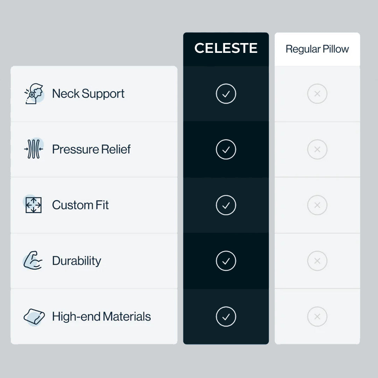Click the Custom Fit arrows icon

pos(34,205)
